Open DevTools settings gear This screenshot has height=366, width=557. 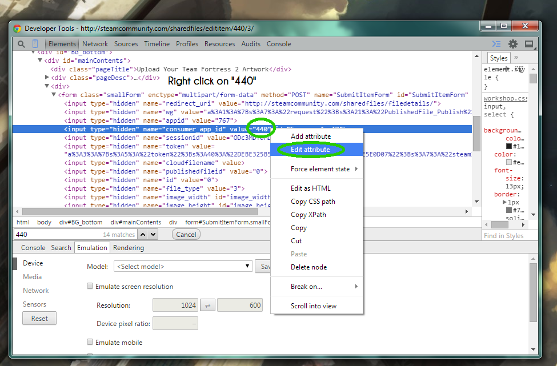point(513,44)
